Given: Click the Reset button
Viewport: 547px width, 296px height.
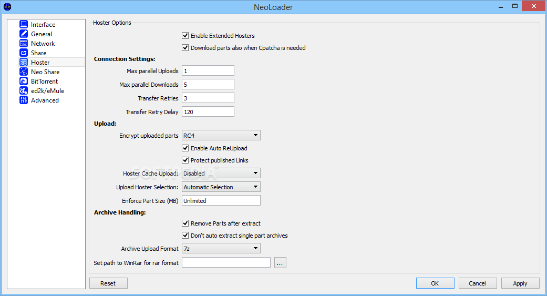Looking at the screenshot, I should (108, 283).
